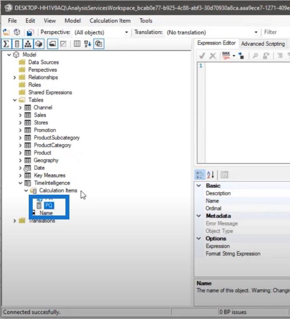Open the Tools menu
The height and width of the screenshot is (319, 290).
146,21
